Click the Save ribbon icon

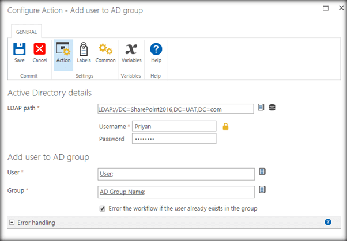[20, 49]
